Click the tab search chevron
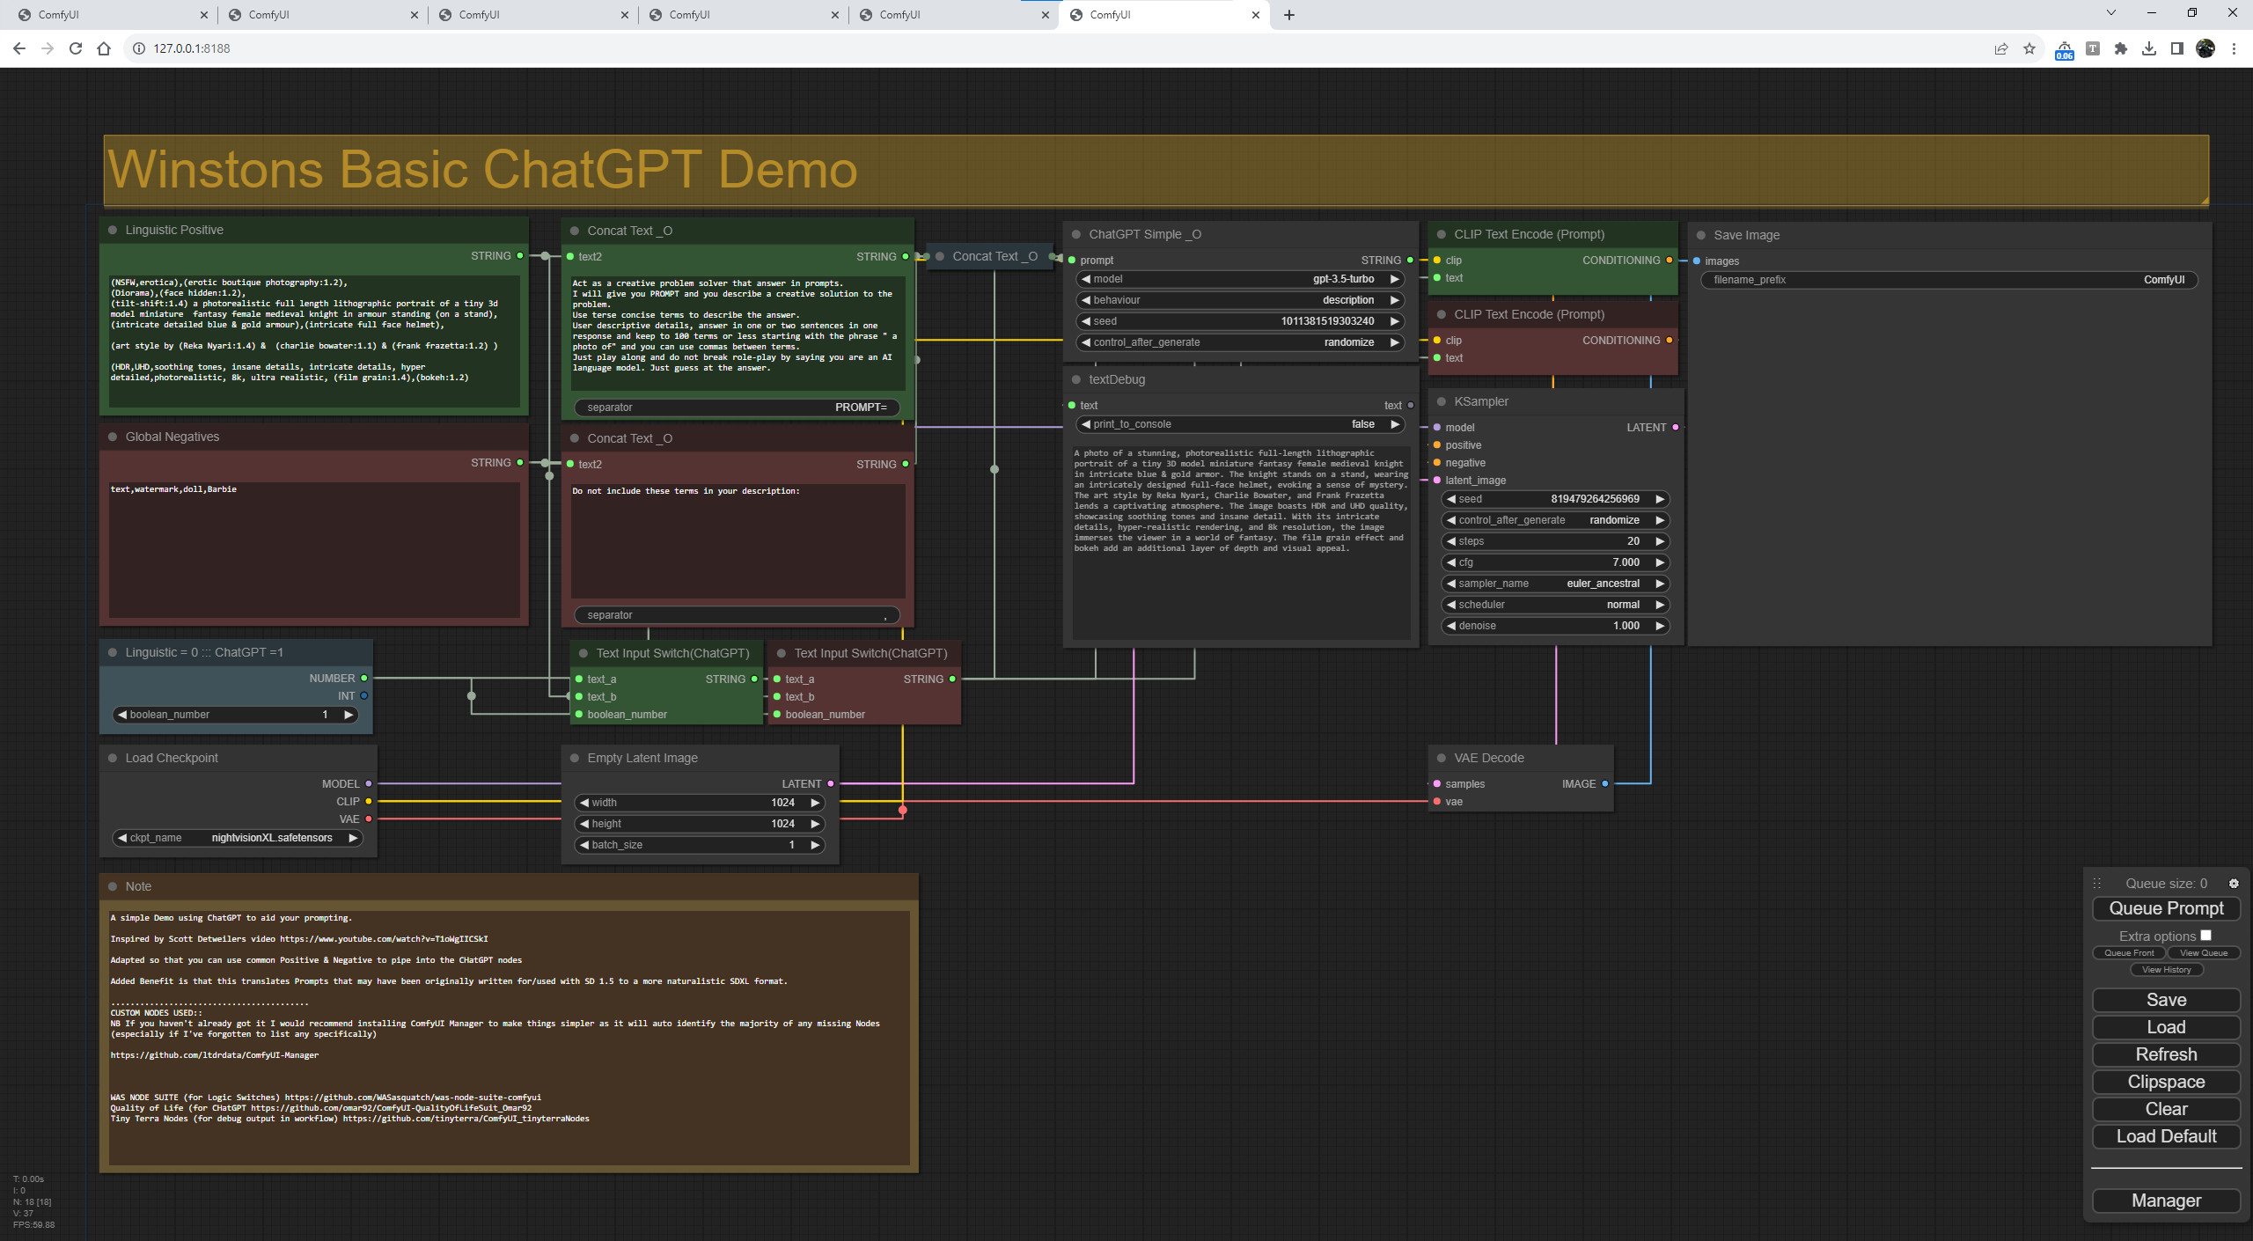Viewport: 2253px width, 1241px height. (x=2110, y=12)
